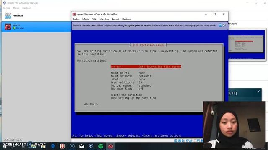The height and width of the screenshot is (150, 268).
Task: Maximize the VirtualBox Manager window
Action: click(x=256, y=3)
